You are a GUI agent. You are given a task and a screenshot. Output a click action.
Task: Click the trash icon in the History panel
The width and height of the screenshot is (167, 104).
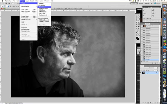[158, 63]
